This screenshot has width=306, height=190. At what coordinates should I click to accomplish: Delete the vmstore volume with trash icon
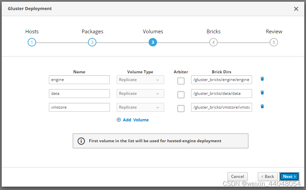click(262, 107)
